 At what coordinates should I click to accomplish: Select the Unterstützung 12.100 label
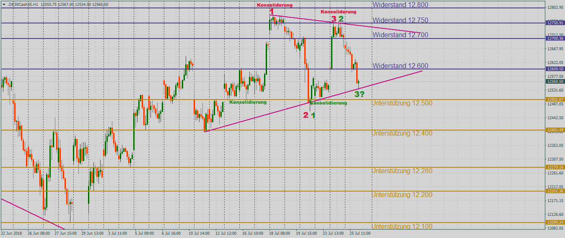pos(402,226)
